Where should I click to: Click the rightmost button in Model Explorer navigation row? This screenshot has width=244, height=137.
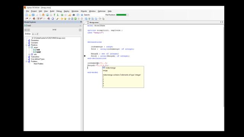(x=80, y=30)
